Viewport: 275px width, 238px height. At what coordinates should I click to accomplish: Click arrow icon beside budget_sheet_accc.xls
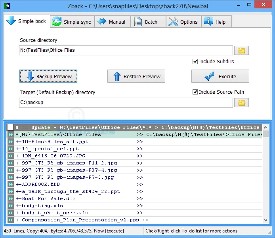pos(11,213)
